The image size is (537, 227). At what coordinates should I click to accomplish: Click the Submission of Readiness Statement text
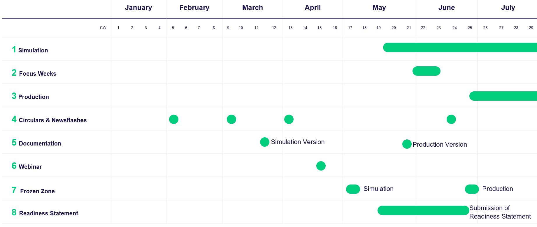(500, 212)
